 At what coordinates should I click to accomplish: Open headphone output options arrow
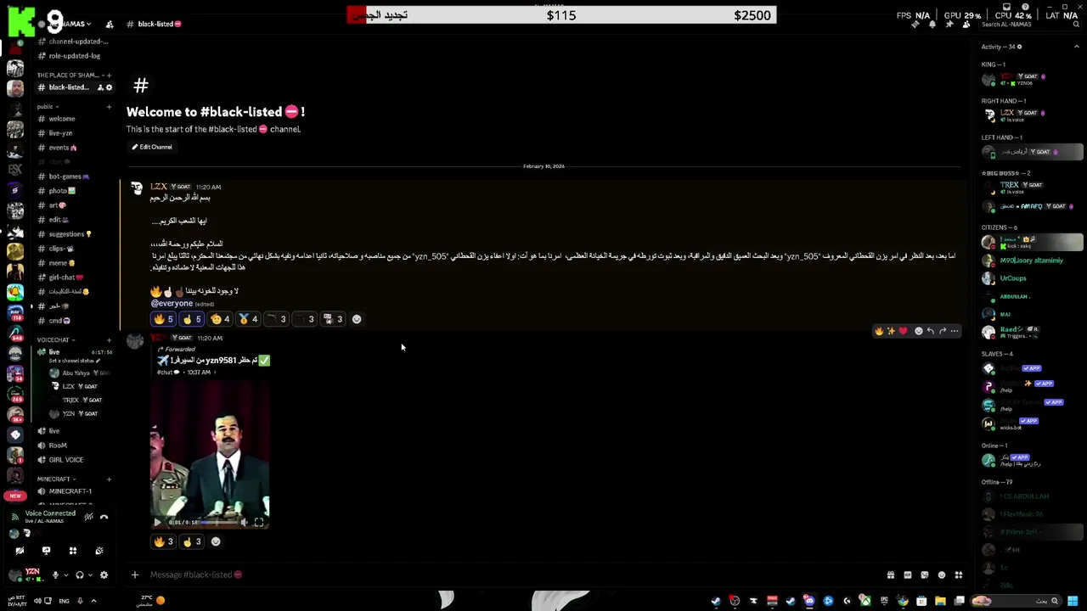click(x=90, y=575)
